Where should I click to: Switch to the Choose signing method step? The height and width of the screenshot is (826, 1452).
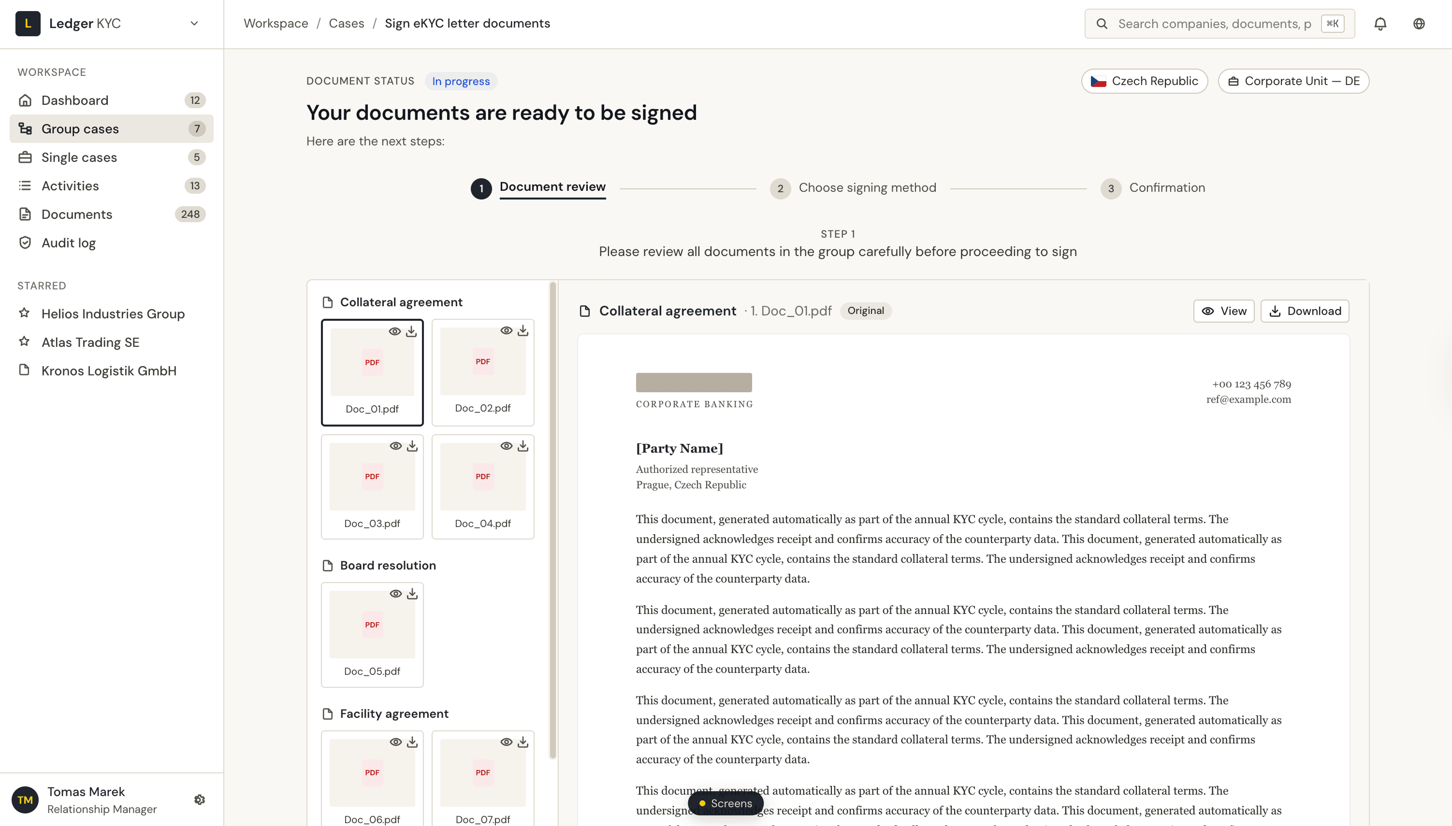[867, 187]
